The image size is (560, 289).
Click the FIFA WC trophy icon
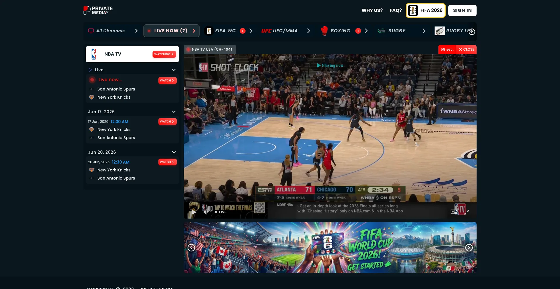click(209, 31)
